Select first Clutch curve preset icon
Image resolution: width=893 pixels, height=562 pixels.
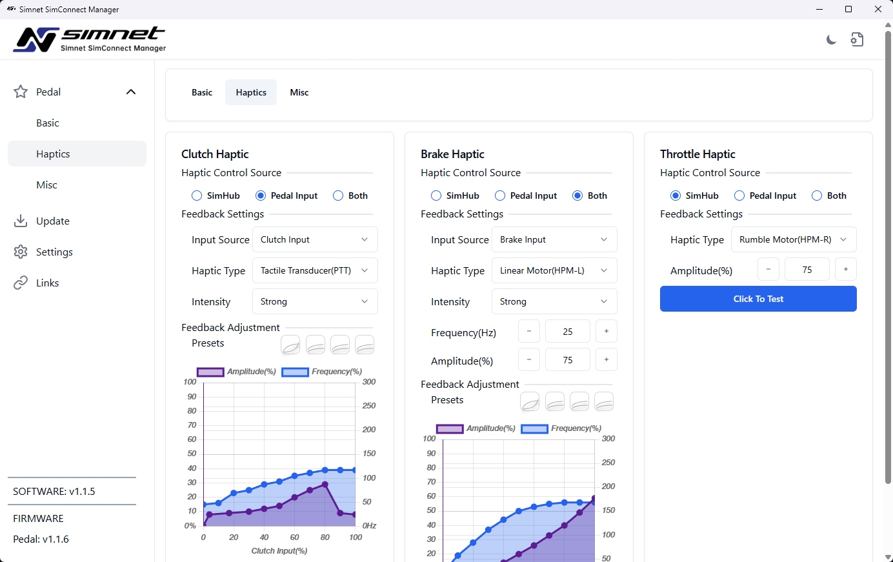coord(290,345)
